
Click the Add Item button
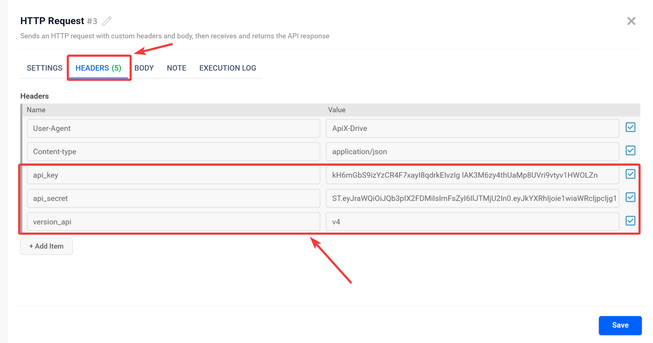tap(47, 246)
